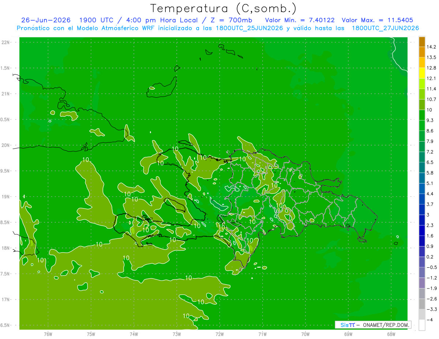Click the purple swatch between -1.2 and -1.9
Viewport: 439px width, 339px height.
422,283
